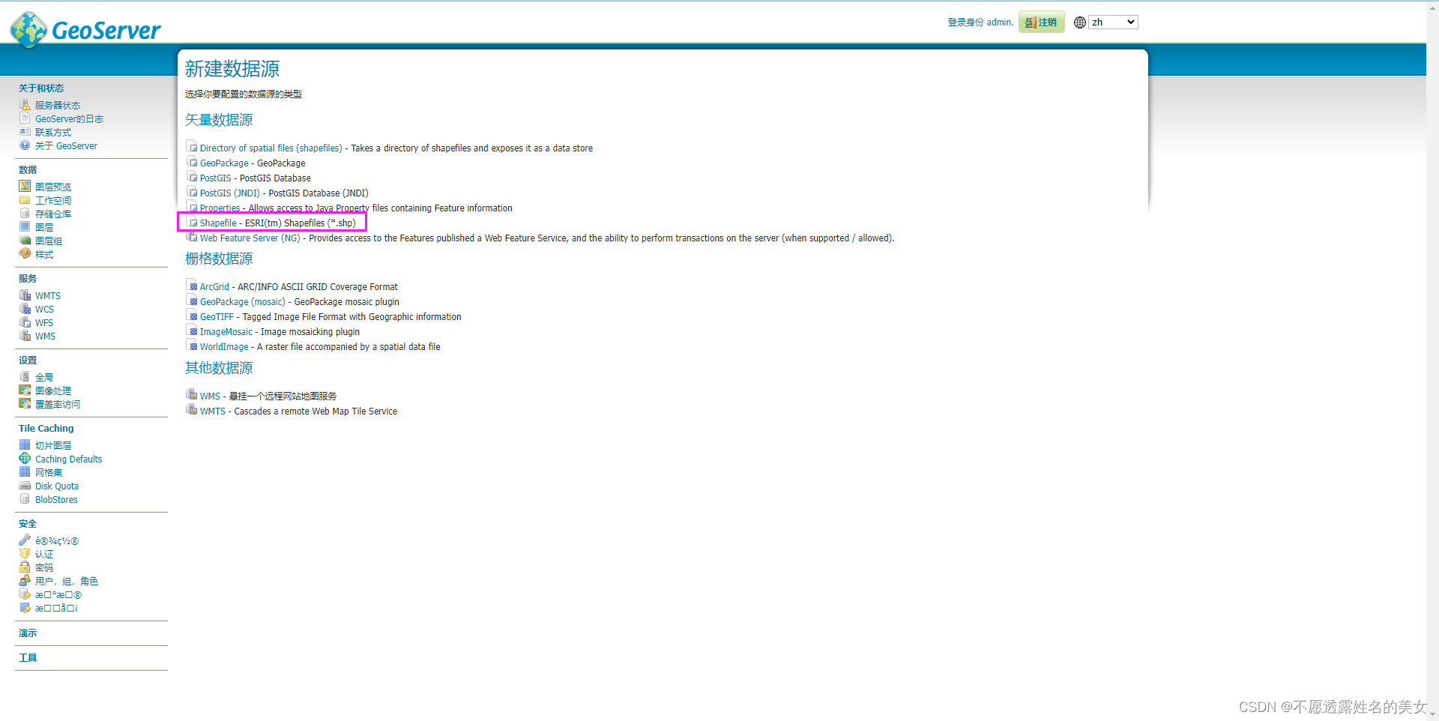The width and height of the screenshot is (1439, 721).
Task: Open the Disk Quota link
Action: 57,486
